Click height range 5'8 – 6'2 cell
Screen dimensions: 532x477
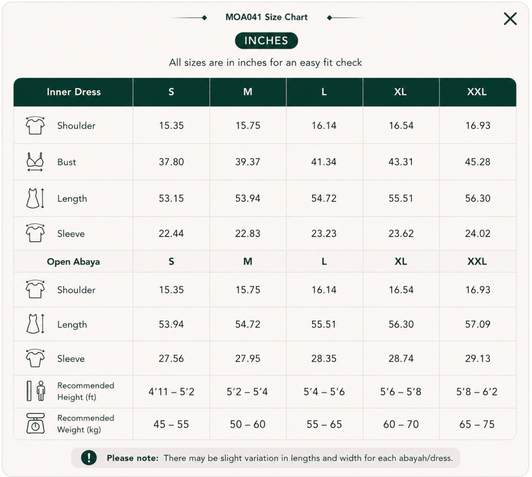tap(477, 391)
